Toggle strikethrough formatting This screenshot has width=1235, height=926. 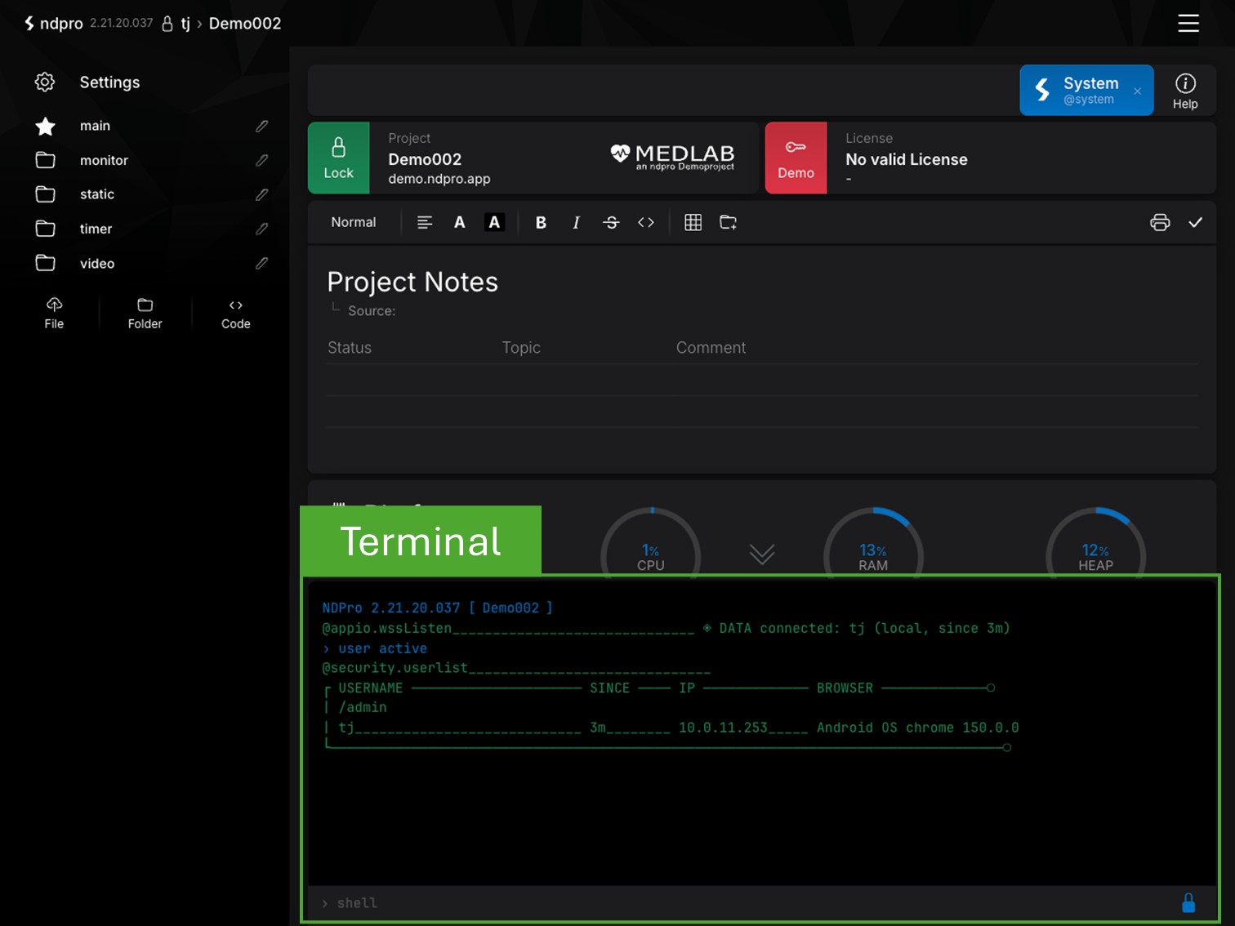tap(611, 222)
